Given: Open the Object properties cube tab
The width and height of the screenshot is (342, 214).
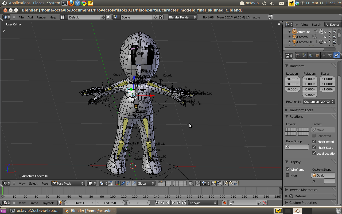Looking at the screenshot, I should click(317, 56).
